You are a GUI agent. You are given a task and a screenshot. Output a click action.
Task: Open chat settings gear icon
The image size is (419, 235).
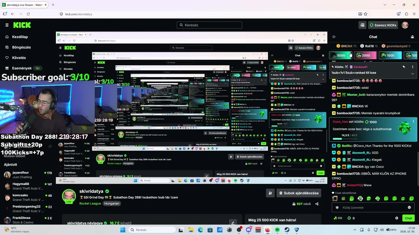[x=397, y=218]
